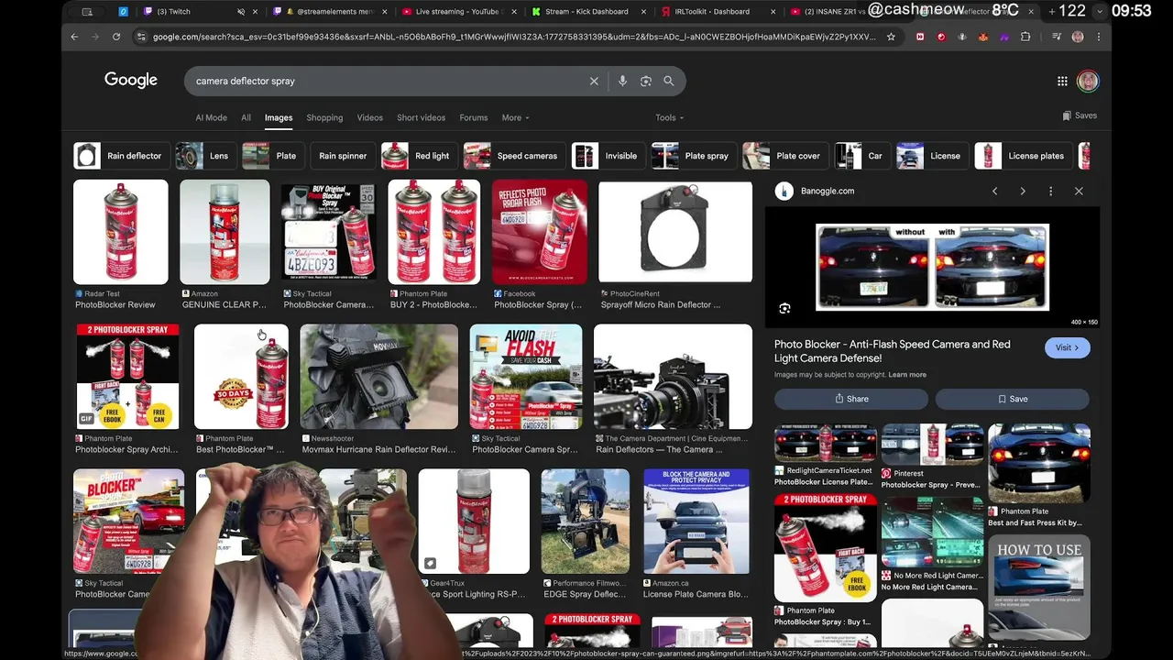Switch to AI Mode tab
Image resolution: width=1173 pixels, height=660 pixels.
click(211, 117)
